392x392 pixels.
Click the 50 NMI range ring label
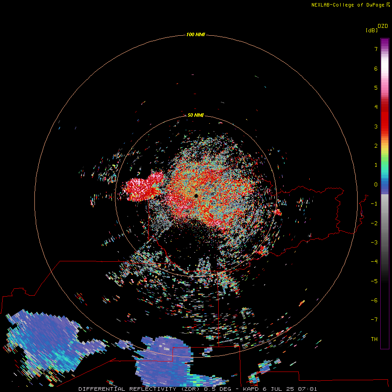(196, 115)
